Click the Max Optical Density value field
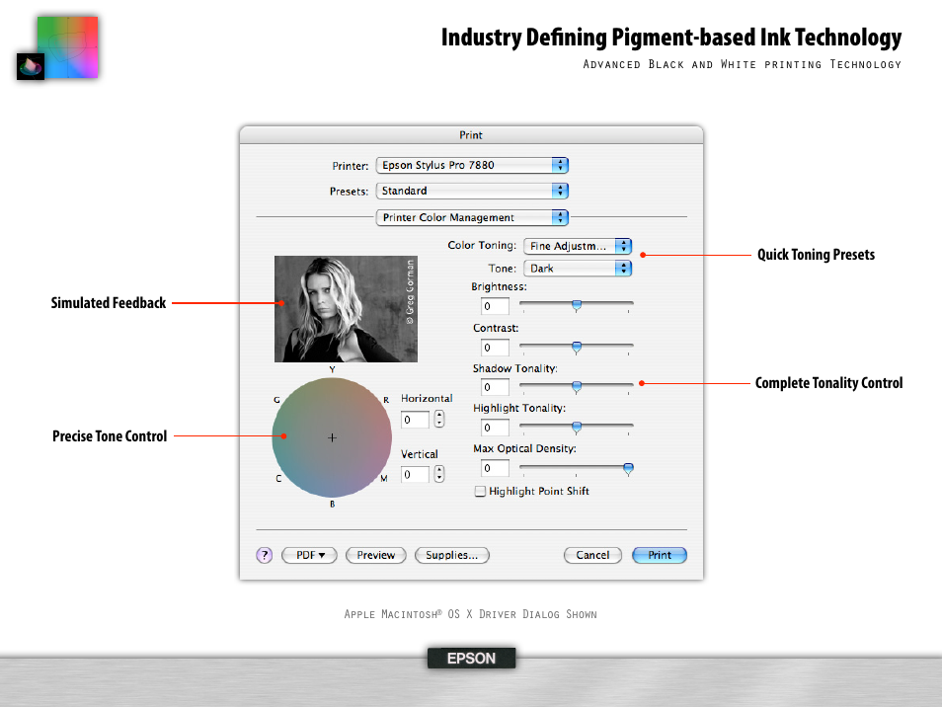Screen dimensions: 942x707 coord(495,468)
